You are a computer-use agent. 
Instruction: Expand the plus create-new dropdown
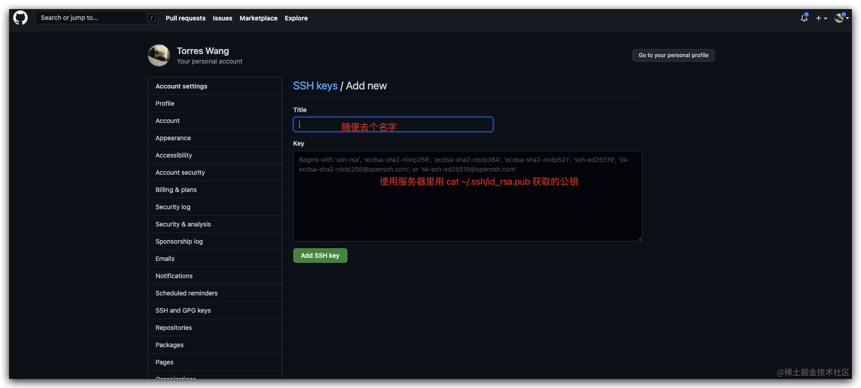821,18
